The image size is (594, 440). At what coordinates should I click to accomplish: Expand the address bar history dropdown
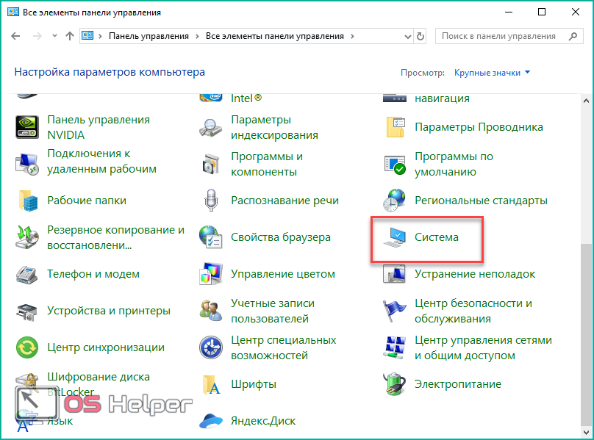pos(407,36)
